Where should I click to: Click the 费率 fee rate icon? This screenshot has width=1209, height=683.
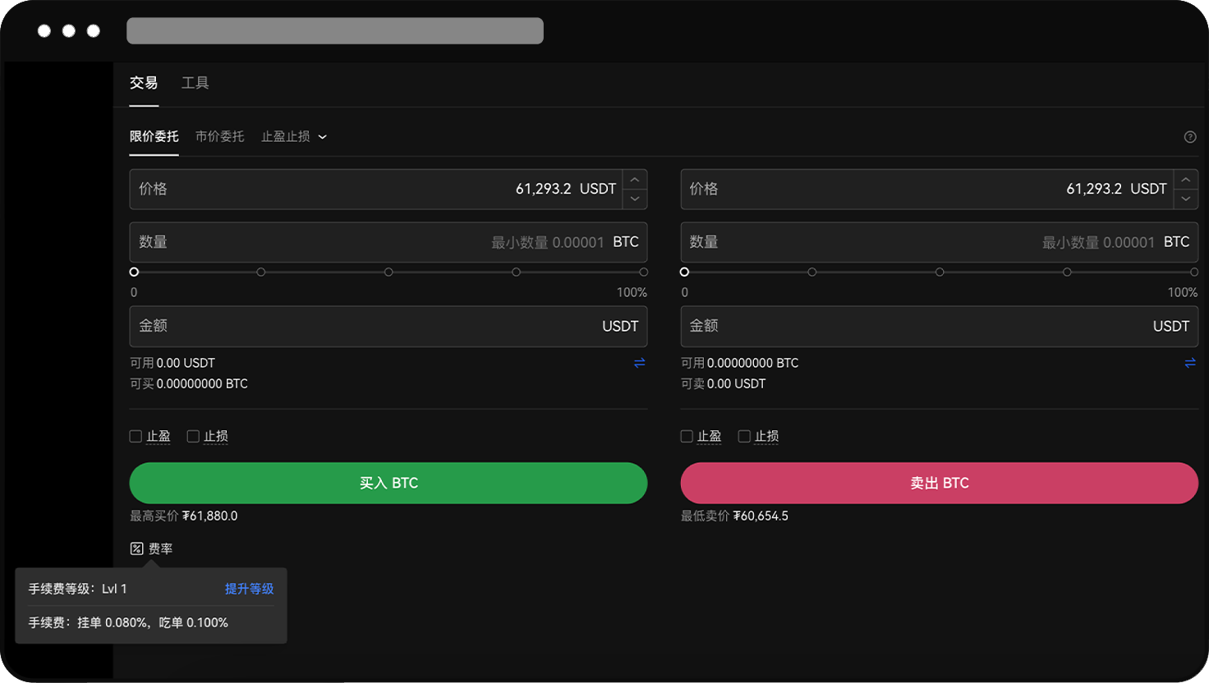click(x=137, y=548)
